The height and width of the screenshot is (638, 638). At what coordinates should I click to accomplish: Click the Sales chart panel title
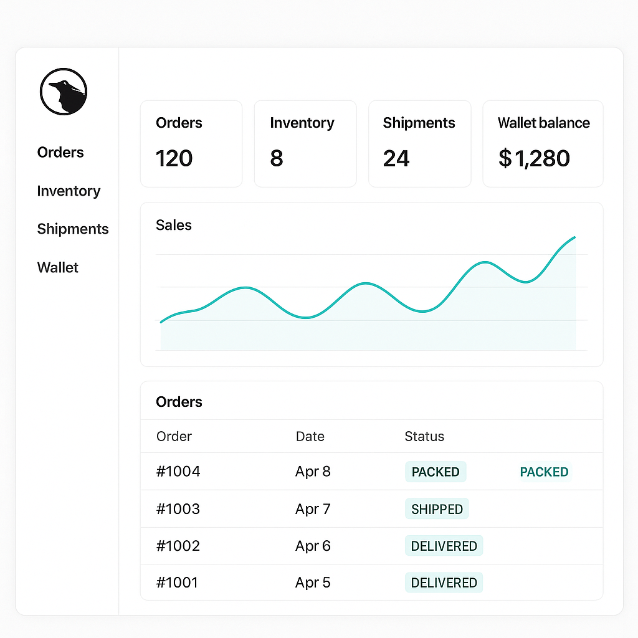[173, 226]
